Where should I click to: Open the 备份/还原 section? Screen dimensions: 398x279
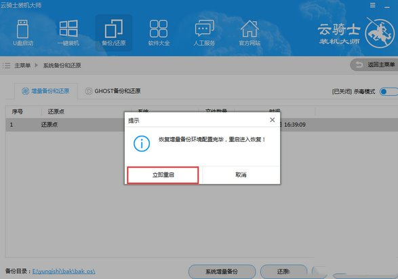[x=114, y=33]
